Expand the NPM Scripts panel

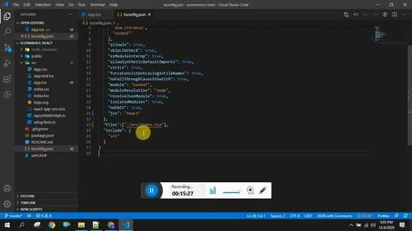point(32,209)
